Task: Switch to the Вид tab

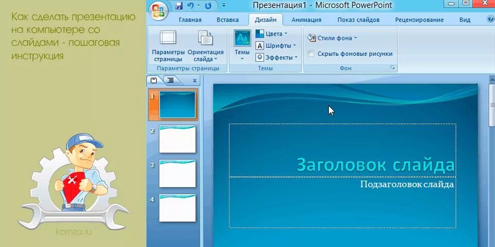Action: coord(465,20)
